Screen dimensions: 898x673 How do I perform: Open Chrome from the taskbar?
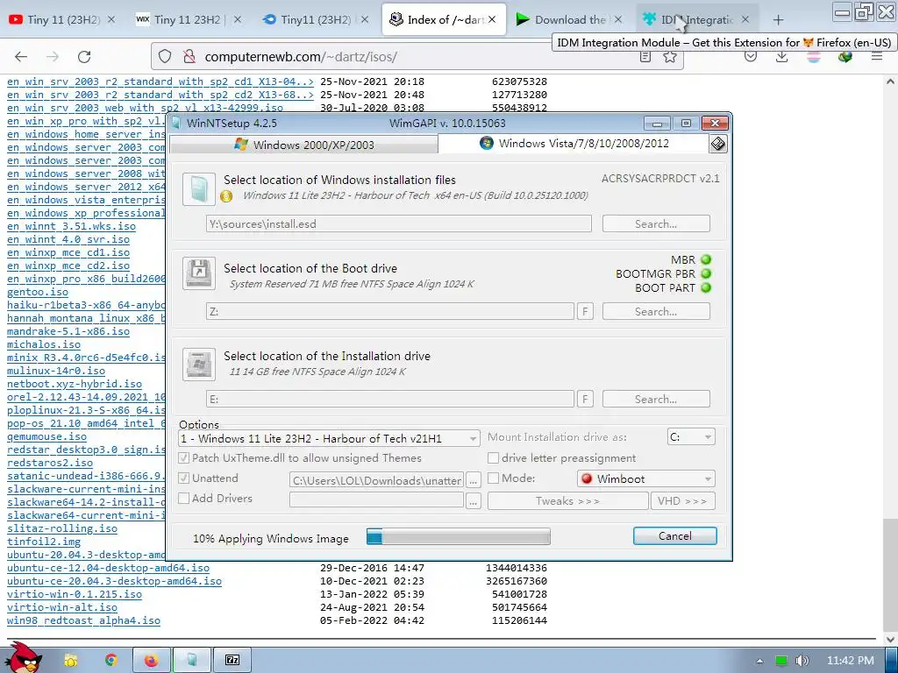tap(110, 661)
